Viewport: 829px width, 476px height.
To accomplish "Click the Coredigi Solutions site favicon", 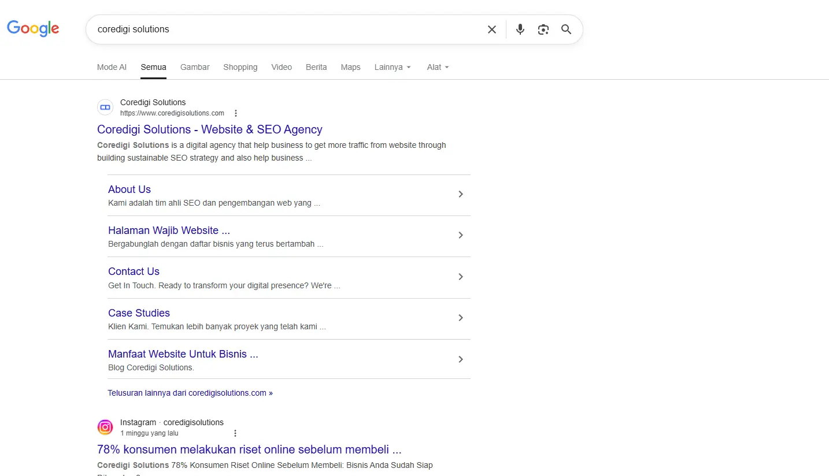I will point(105,107).
